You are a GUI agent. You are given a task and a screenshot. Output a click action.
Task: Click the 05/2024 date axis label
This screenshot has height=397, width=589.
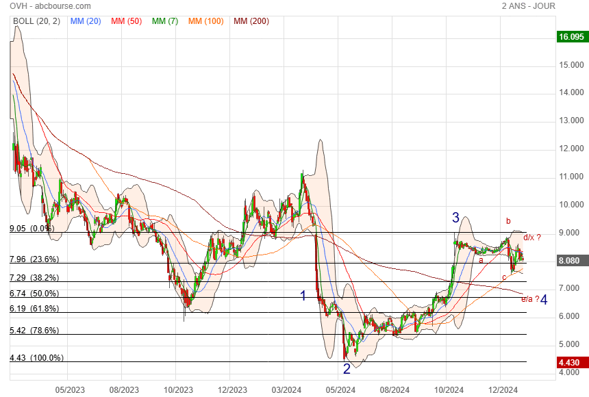pos(340,390)
